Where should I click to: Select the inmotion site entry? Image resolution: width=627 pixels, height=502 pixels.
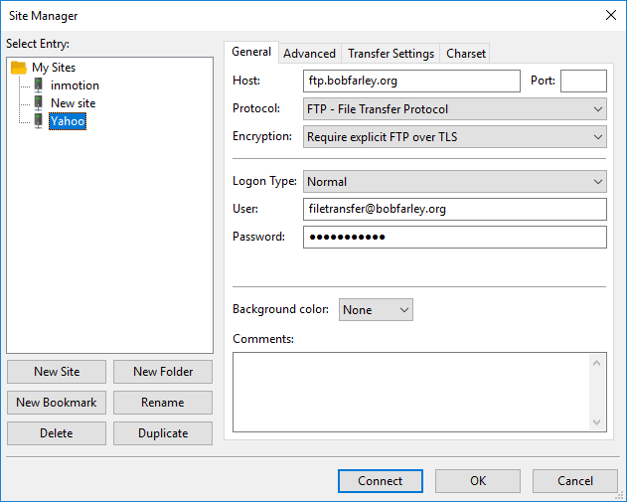pyautogui.click(x=75, y=85)
